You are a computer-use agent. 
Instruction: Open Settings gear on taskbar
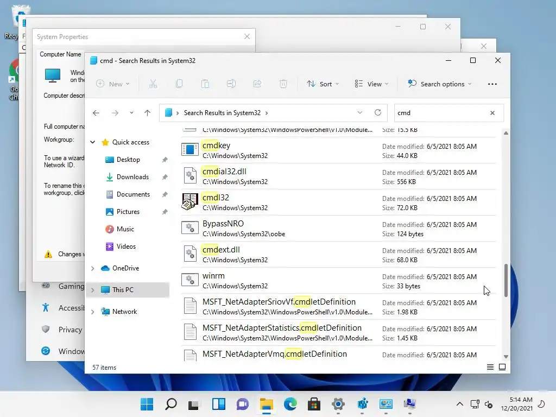tap(338, 404)
